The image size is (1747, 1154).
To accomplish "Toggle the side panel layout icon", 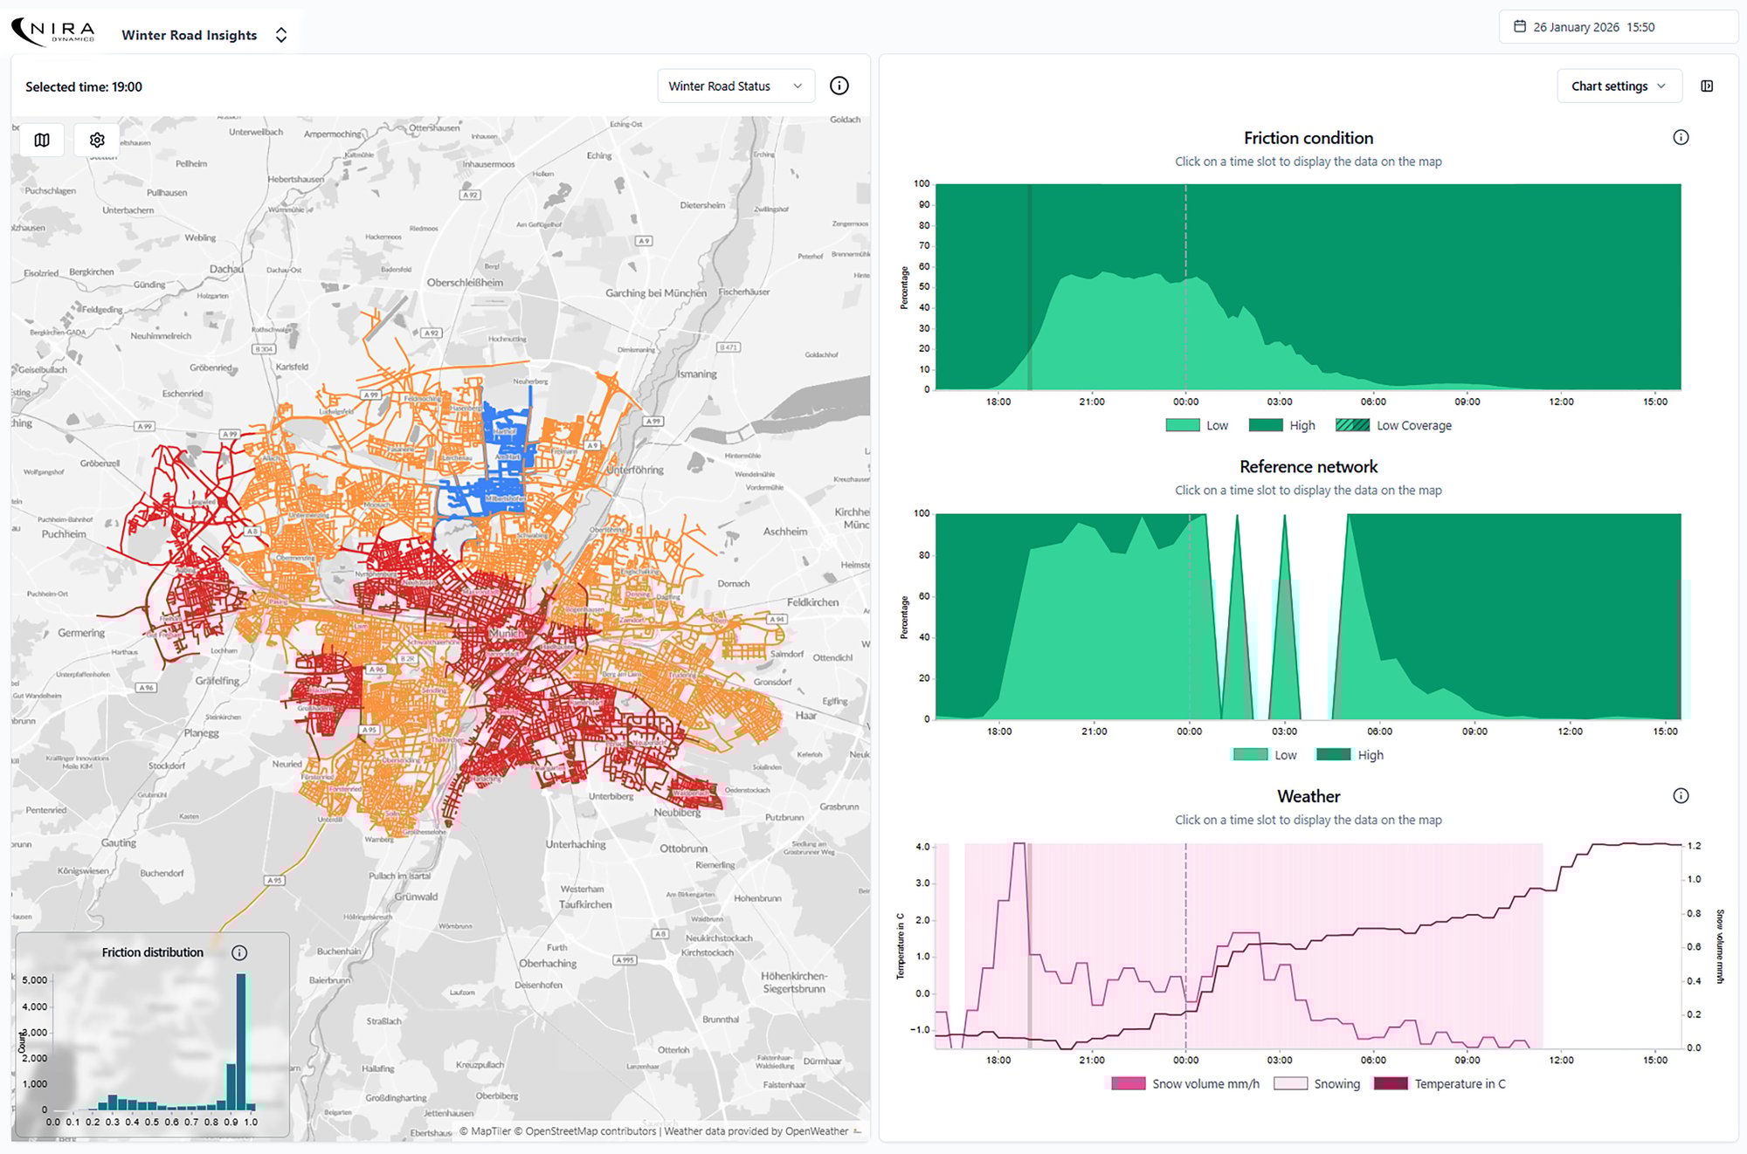I will click(1707, 86).
